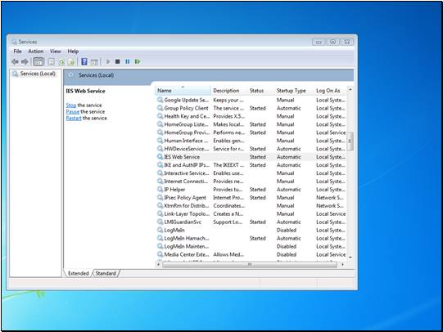The image size is (443, 332).
Task: Click the Back arrow toolbar icon
Action: [15, 61]
